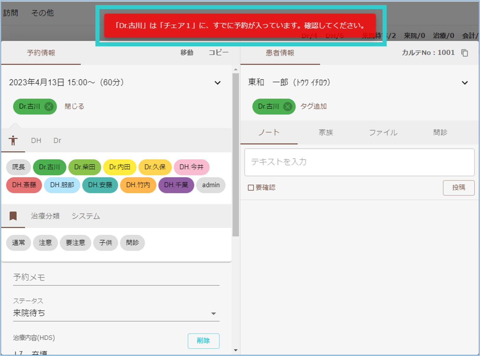Click the copy icon beside カルテNo 1001

coord(465,53)
